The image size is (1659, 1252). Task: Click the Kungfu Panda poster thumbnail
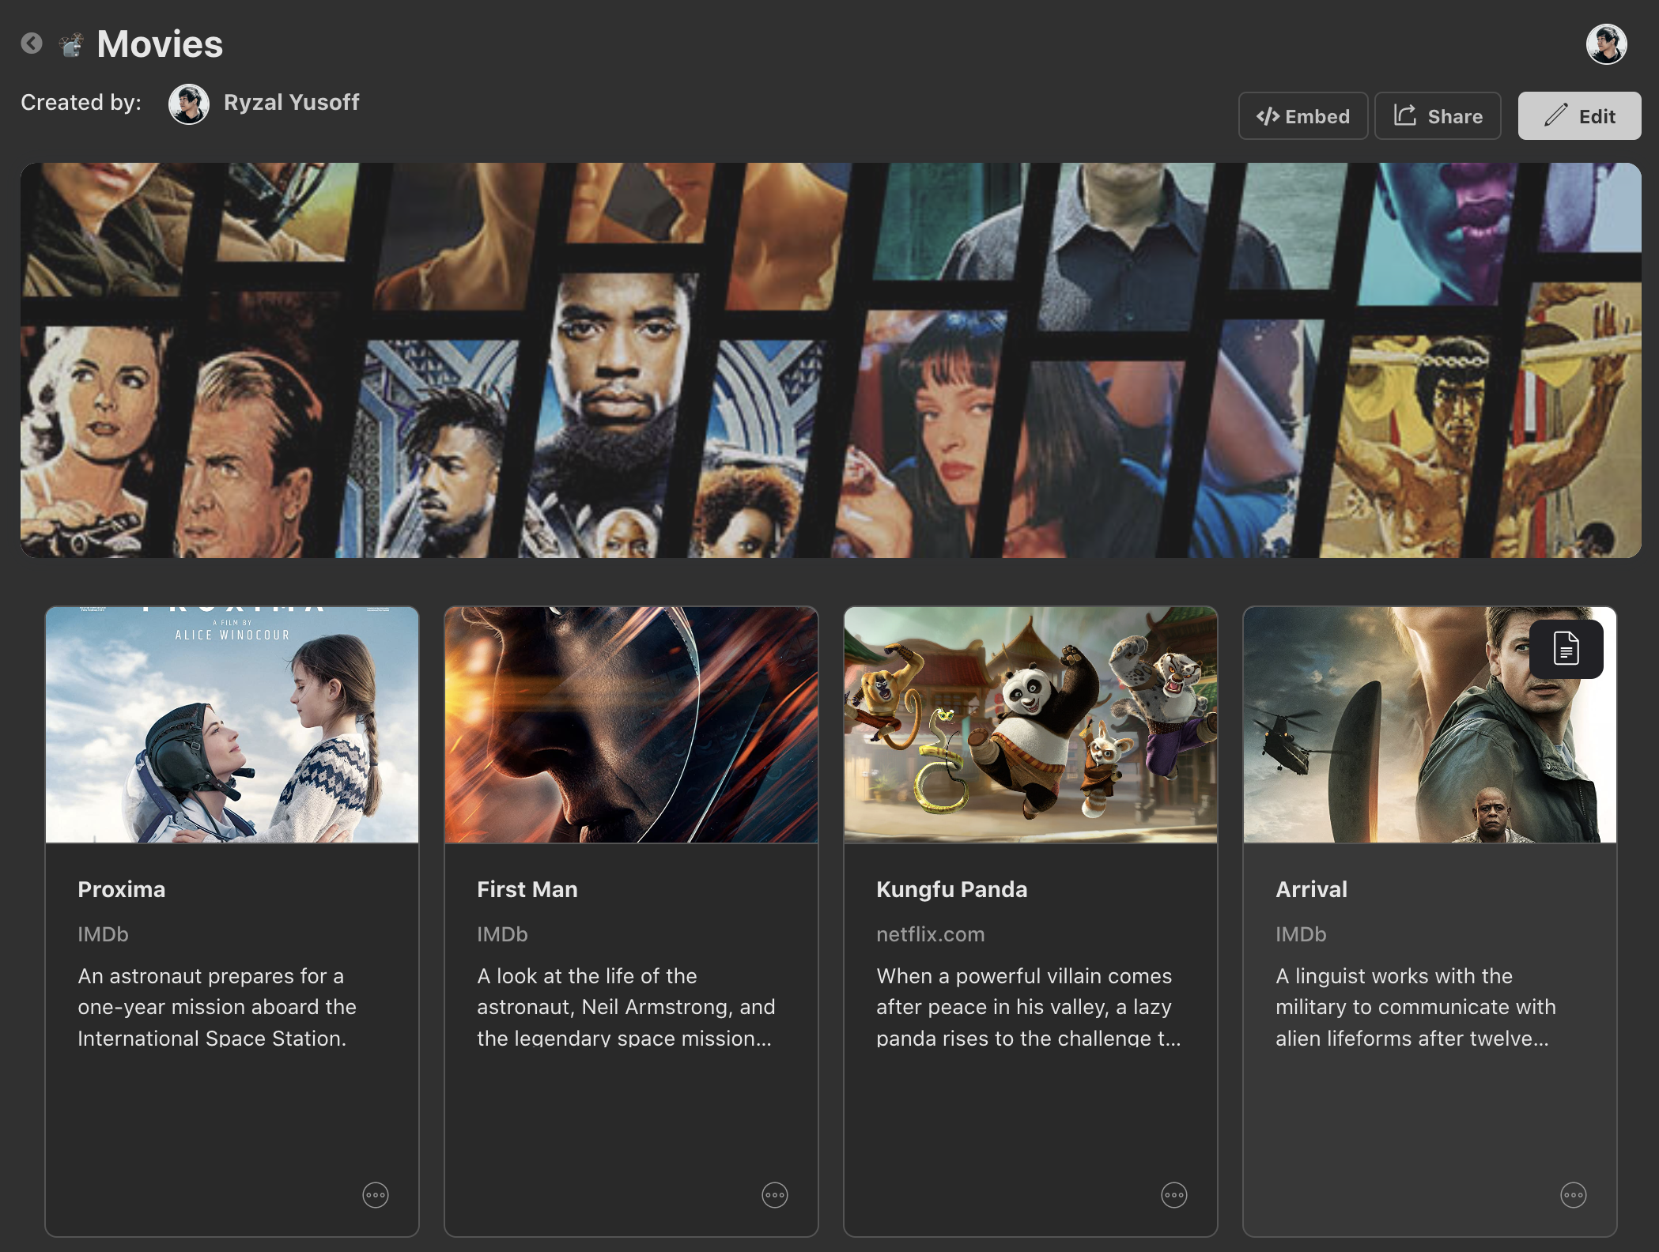1030,725
